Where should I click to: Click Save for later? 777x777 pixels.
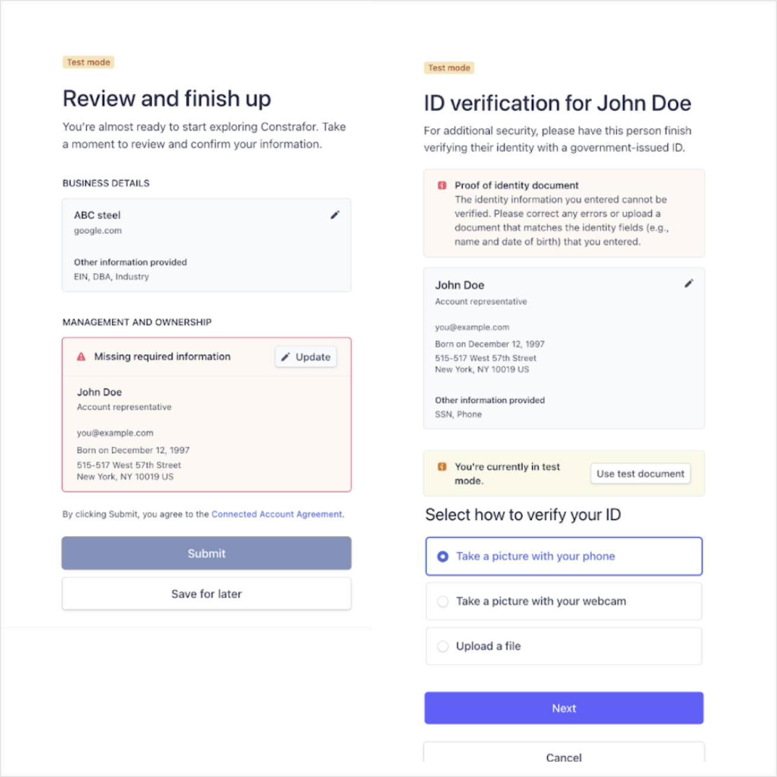click(207, 593)
